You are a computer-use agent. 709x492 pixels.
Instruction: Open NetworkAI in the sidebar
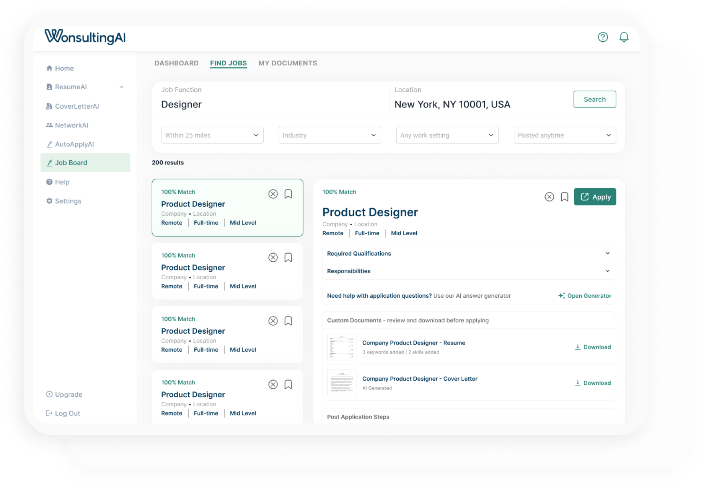(x=67, y=125)
